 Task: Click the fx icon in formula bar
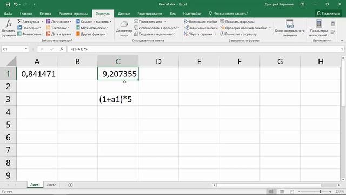point(62,49)
